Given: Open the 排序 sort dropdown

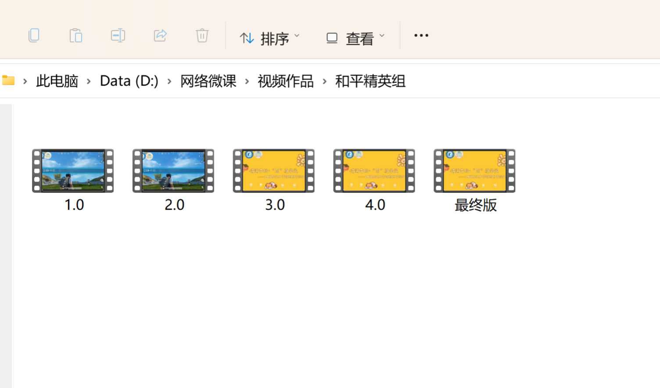Looking at the screenshot, I should point(269,38).
